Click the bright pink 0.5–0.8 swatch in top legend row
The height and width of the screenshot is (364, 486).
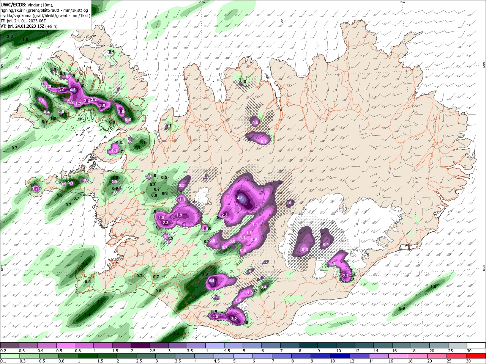(x=65, y=345)
